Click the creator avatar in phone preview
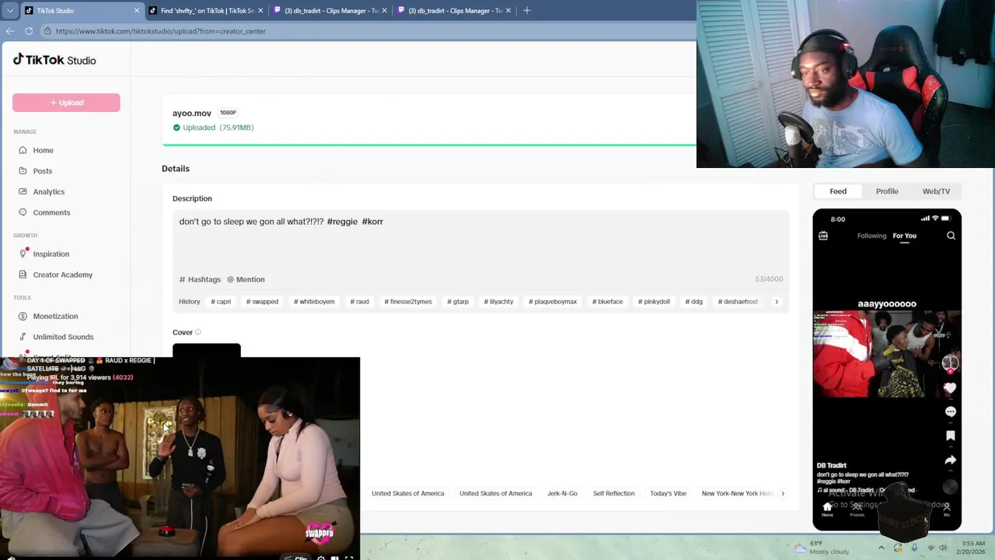Viewport: 995px width, 560px height. tap(950, 362)
